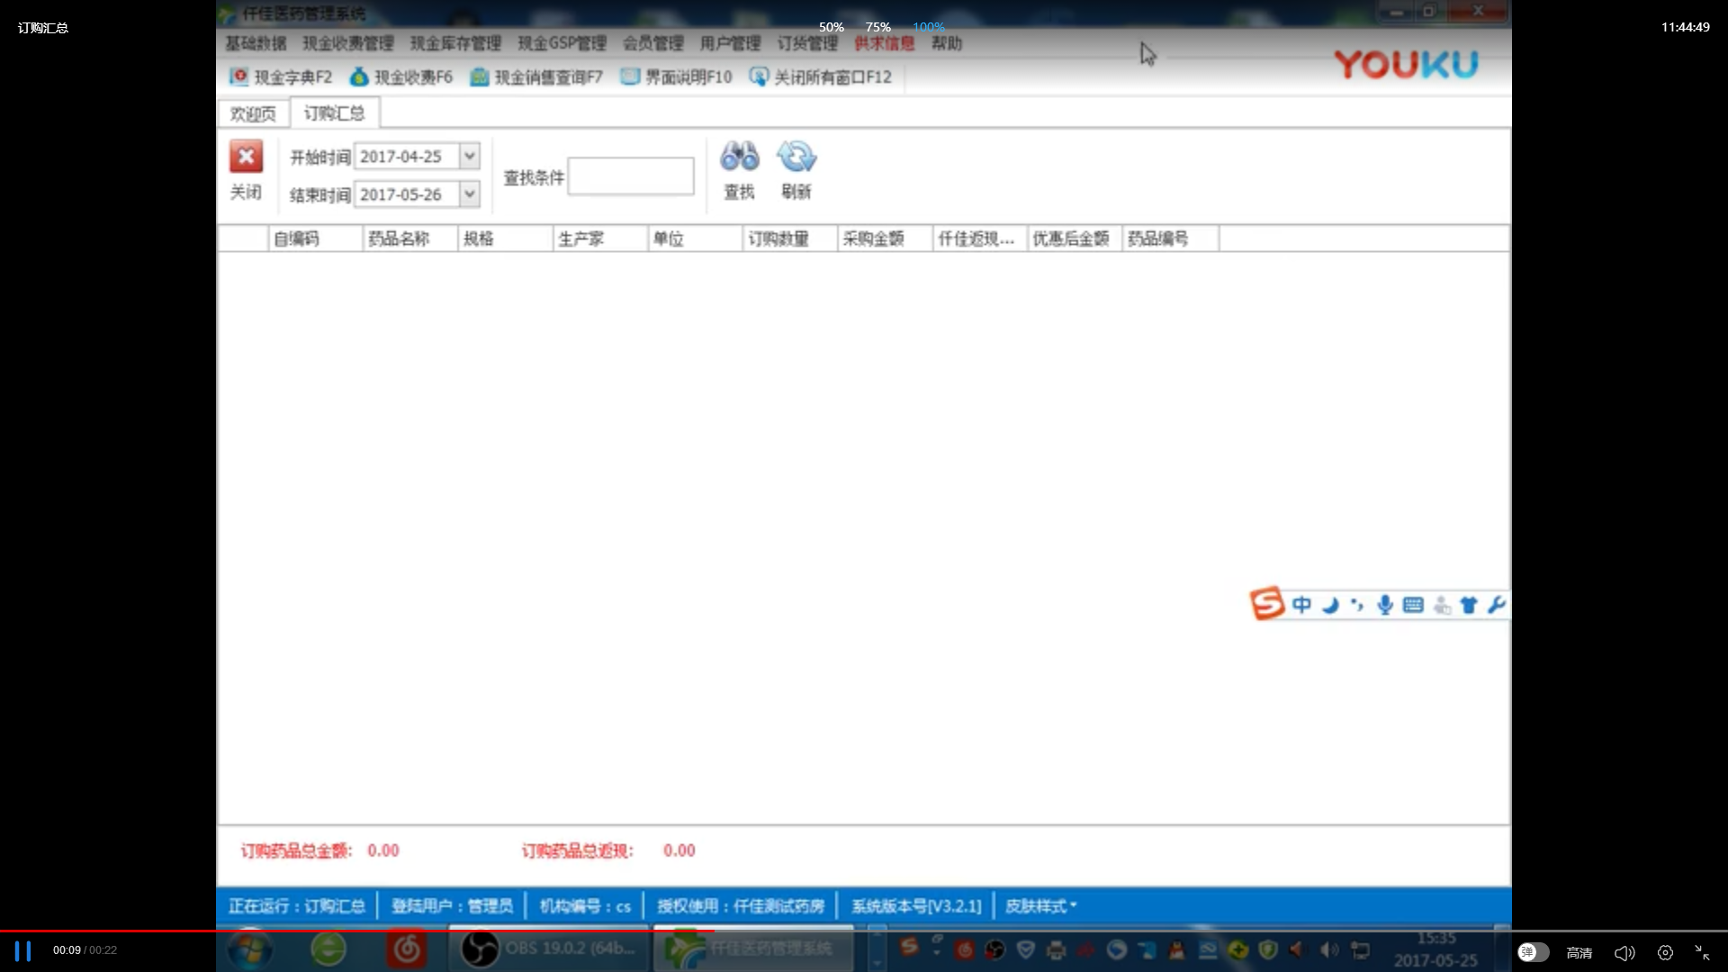Open the red 供求信息 menu

pos(884,43)
